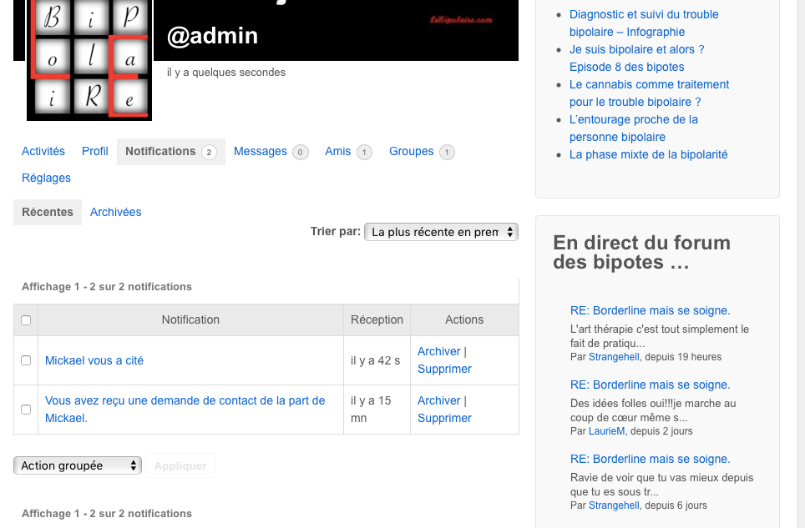Tick the select-all notifications checkbox in header

(26, 320)
